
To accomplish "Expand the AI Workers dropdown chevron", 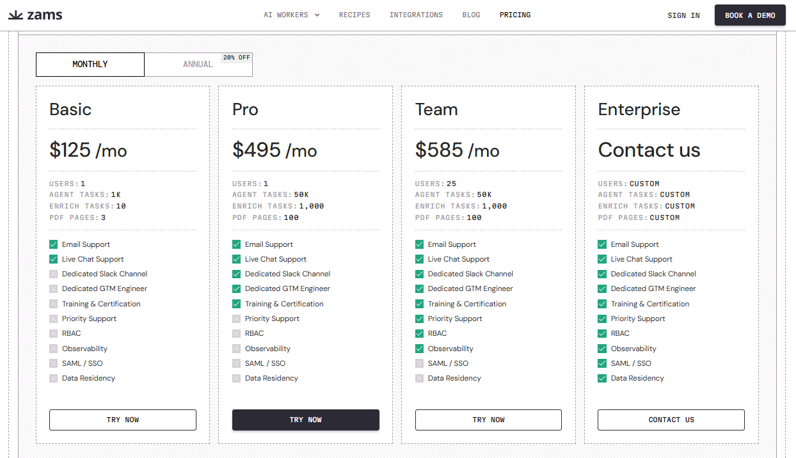I will [317, 15].
